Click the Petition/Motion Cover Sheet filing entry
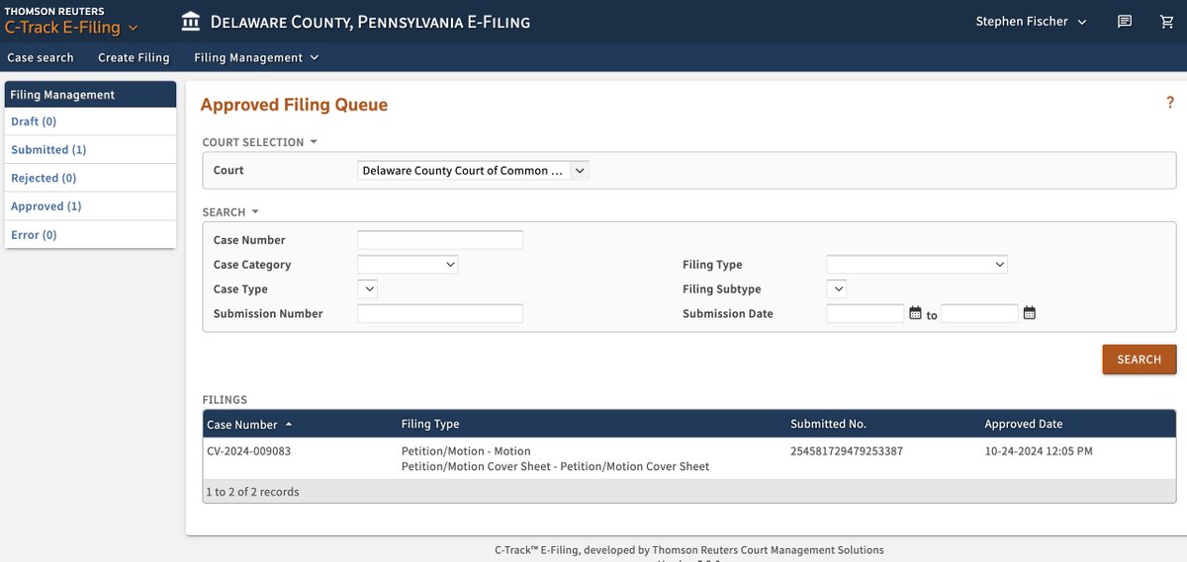The image size is (1187, 562). (x=555, y=466)
